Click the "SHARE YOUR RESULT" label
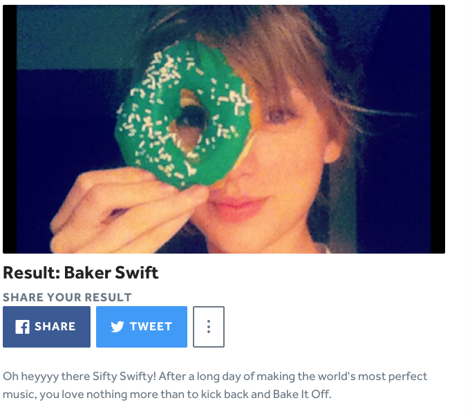The width and height of the screenshot is (470, 416). click(x=67, y=298)
